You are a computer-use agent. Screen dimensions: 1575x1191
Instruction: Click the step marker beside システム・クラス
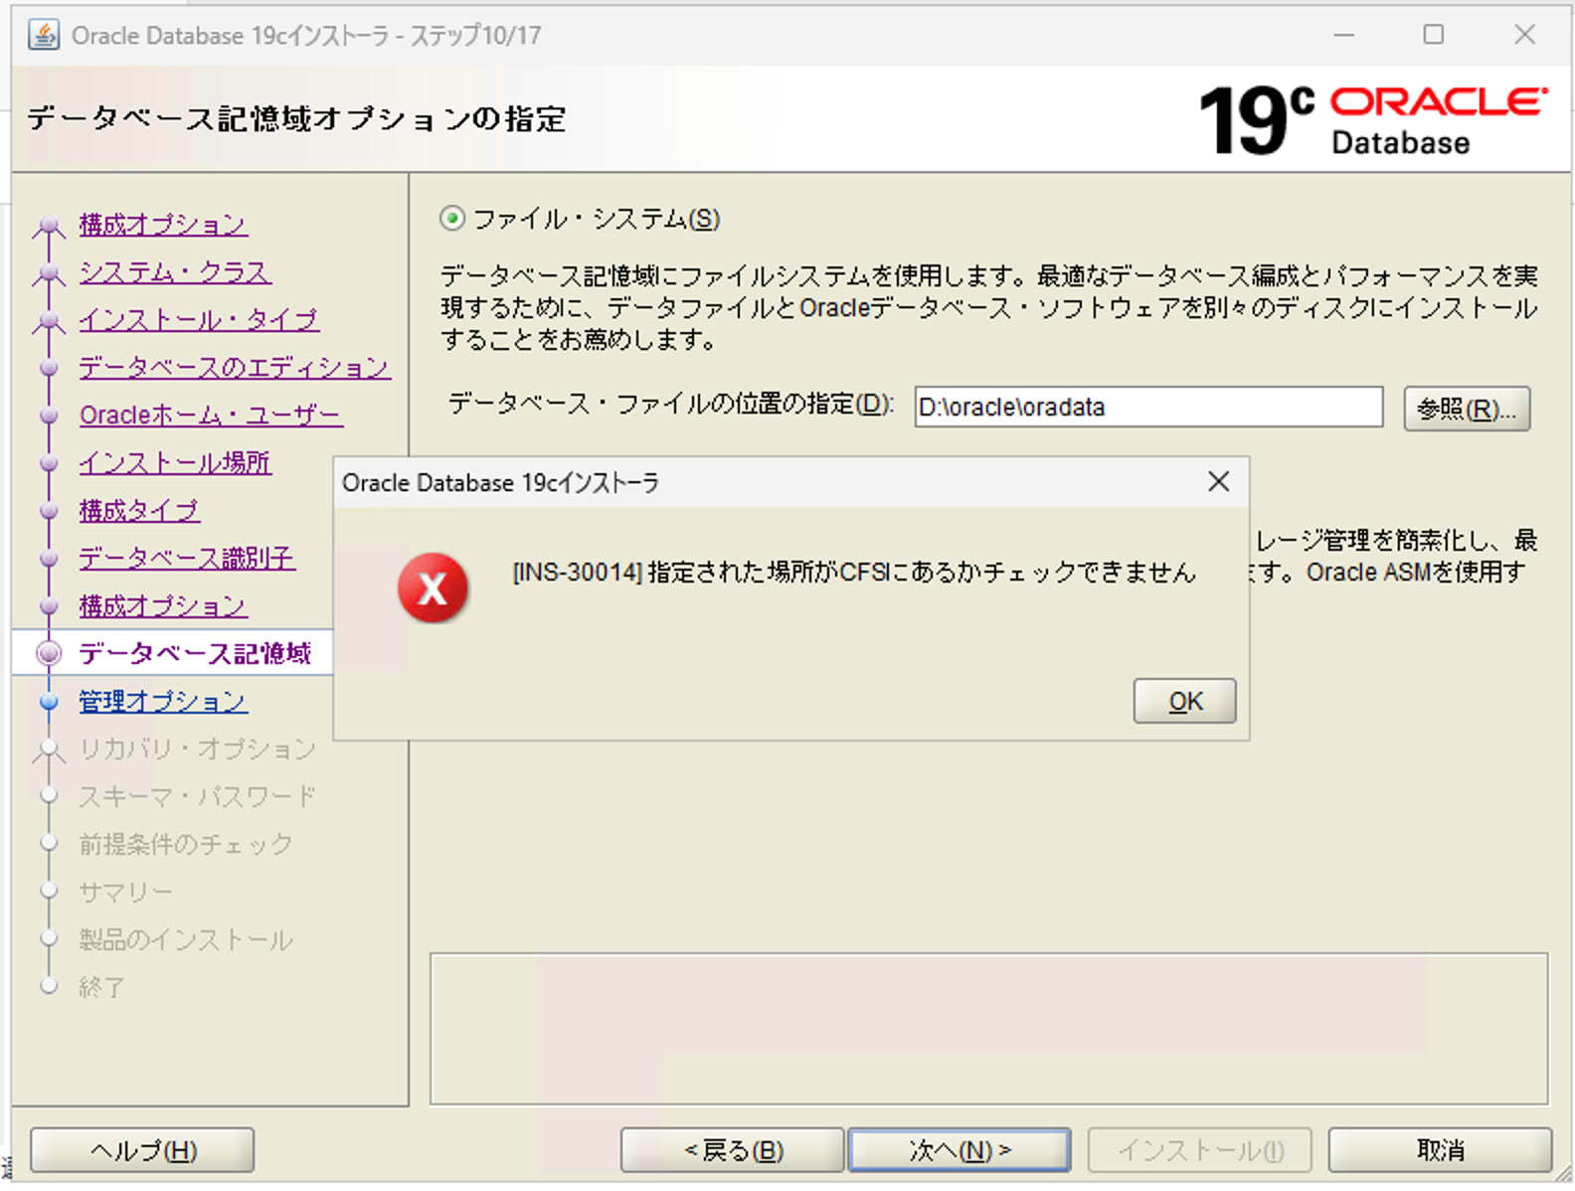click(x=49, y=272)
